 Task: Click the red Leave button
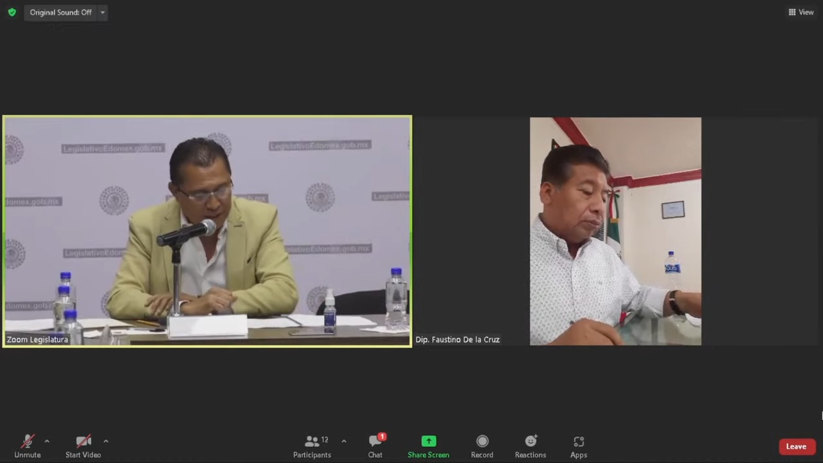(796, 446)
